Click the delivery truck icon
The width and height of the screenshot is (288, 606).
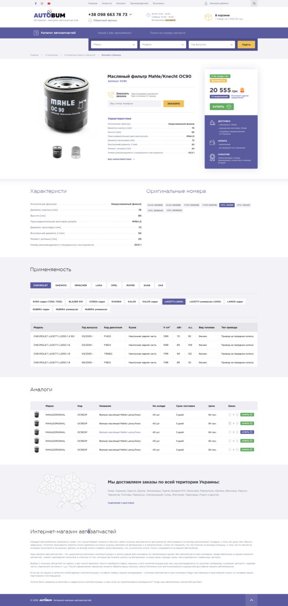tap(212, 123)
